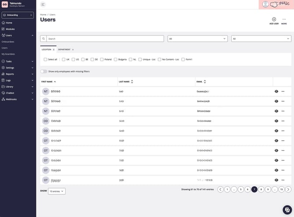Go to page 8 of results
Viewport: 294px width, 217px height.
[261, 189]
